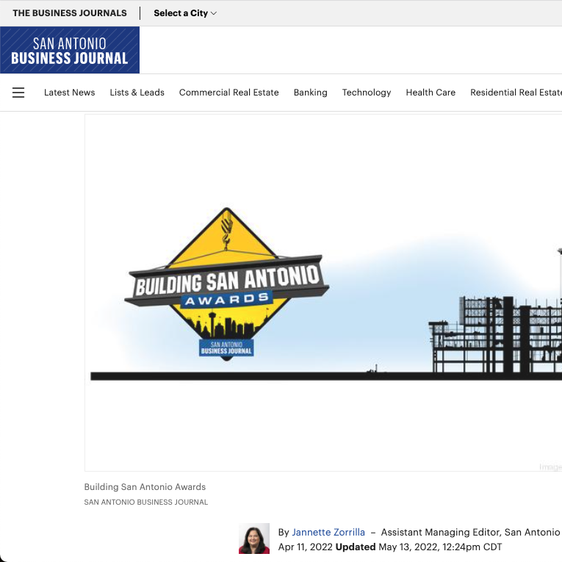Click the San Antonio Business Journal photo credit
Image resolution: width=562 pixels, height=562 pixels.
146,502
